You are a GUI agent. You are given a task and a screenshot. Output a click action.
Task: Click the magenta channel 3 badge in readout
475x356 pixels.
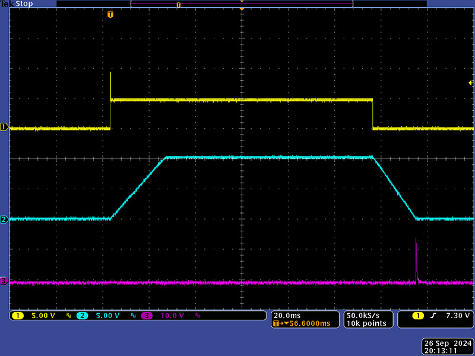click(146, 316)
